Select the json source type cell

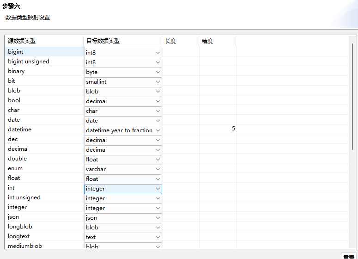click(x=44, y=217)
